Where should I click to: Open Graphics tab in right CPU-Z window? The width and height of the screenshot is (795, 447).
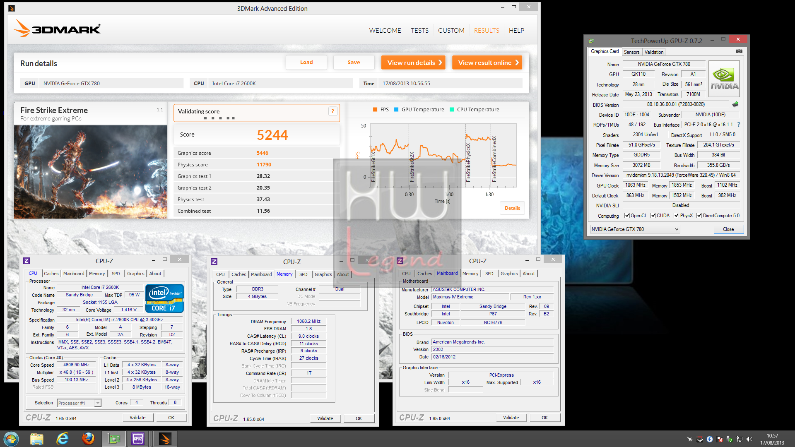(509, 274)
